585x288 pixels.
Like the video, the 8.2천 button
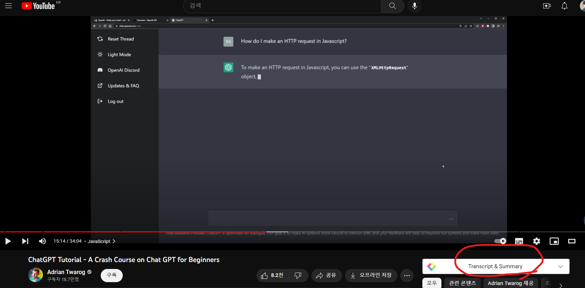tap(273, 276)
